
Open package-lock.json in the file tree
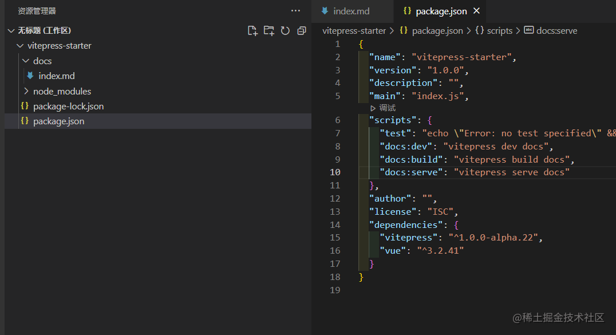pos(68,106)
